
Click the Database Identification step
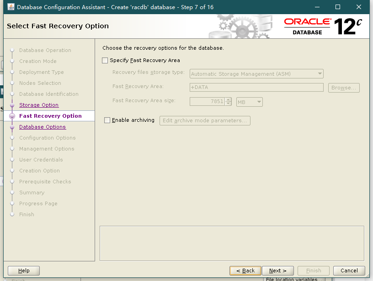coord(49,94)
